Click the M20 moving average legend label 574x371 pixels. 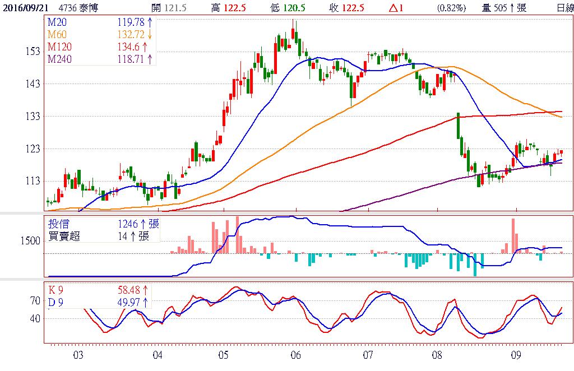pyautogui.click(x=58, y=22)
